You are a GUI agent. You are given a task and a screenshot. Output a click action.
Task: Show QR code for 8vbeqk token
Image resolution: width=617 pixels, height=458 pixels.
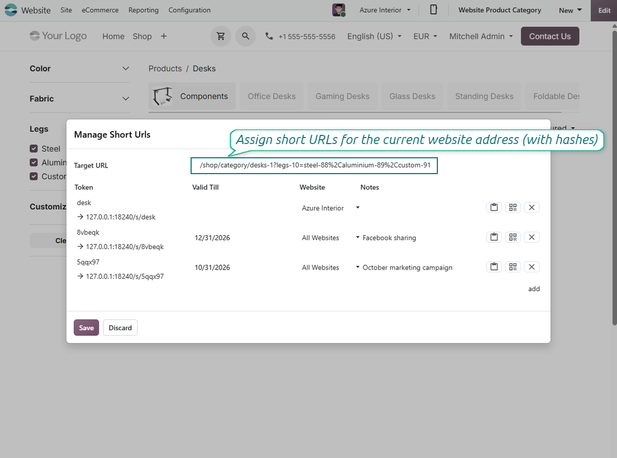coord(513,237)
